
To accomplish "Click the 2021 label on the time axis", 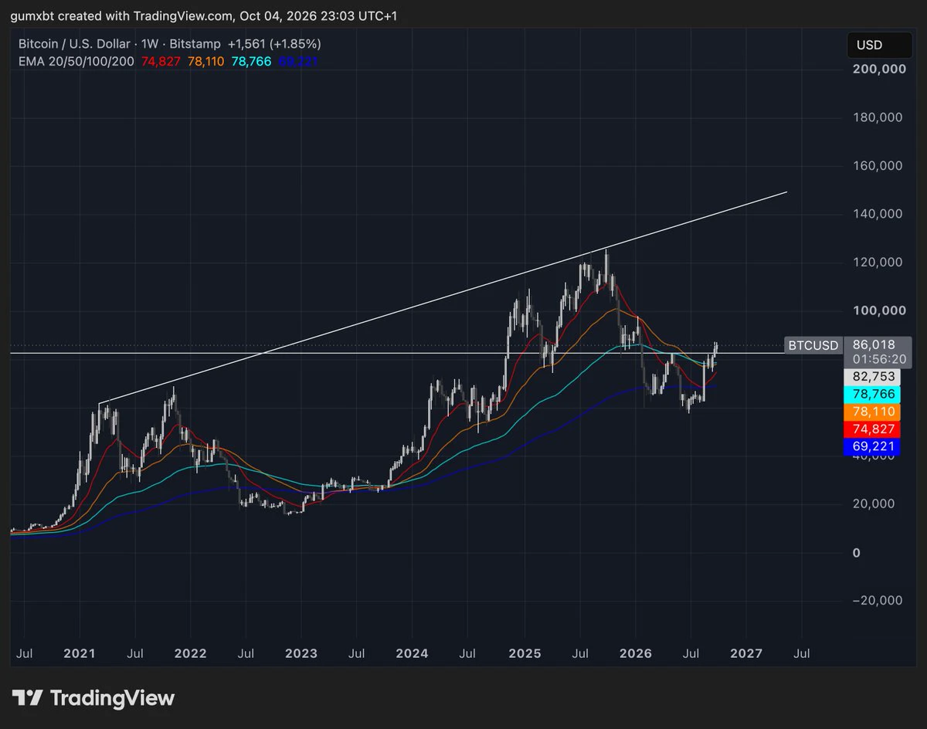I will pos(79,653).
